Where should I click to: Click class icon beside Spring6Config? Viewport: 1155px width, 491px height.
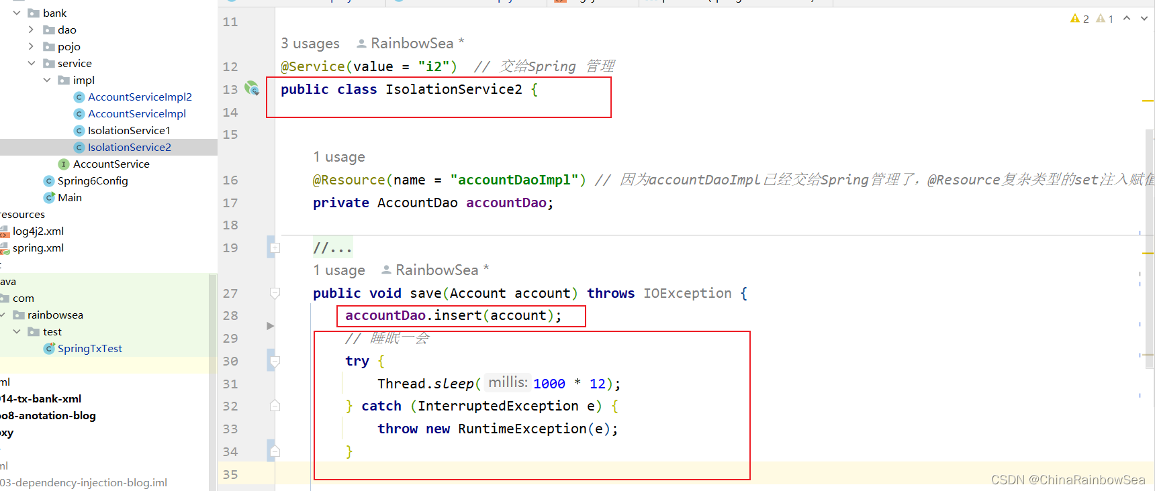[x=48, y=180]
